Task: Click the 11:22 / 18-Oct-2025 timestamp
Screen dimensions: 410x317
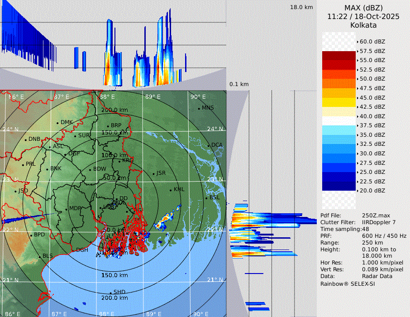Action: (x=363, y=16)
